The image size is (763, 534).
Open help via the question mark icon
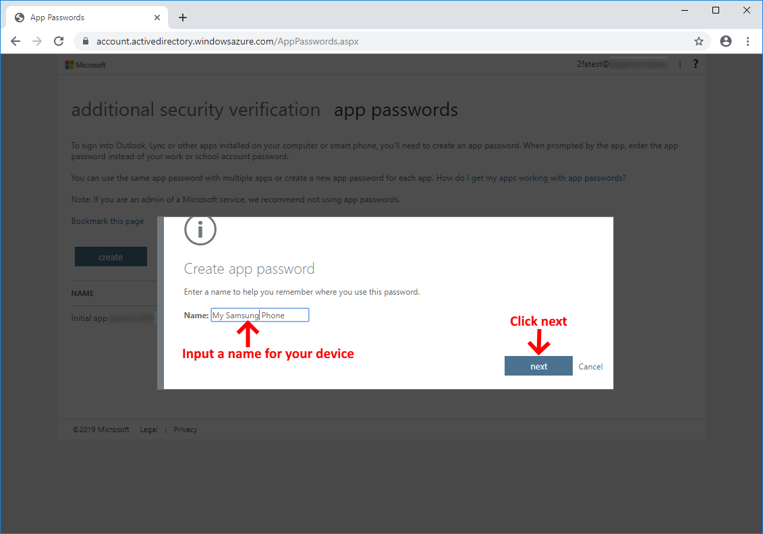(x=696, y=63)
